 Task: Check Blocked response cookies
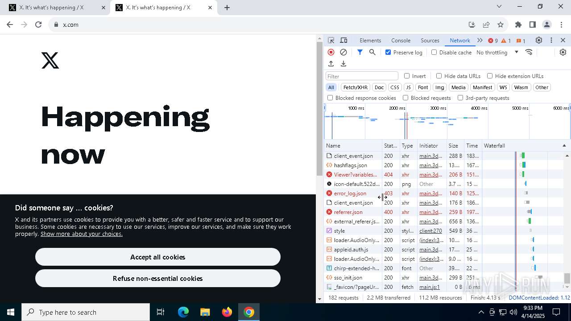[x=330, y=98]
